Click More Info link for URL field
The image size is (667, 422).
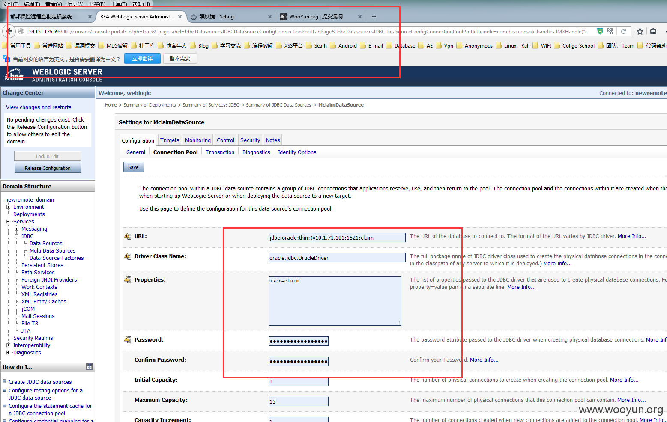coord(632,236)
